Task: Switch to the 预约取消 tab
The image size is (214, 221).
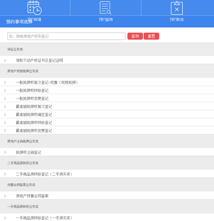Action: point(177,19)
